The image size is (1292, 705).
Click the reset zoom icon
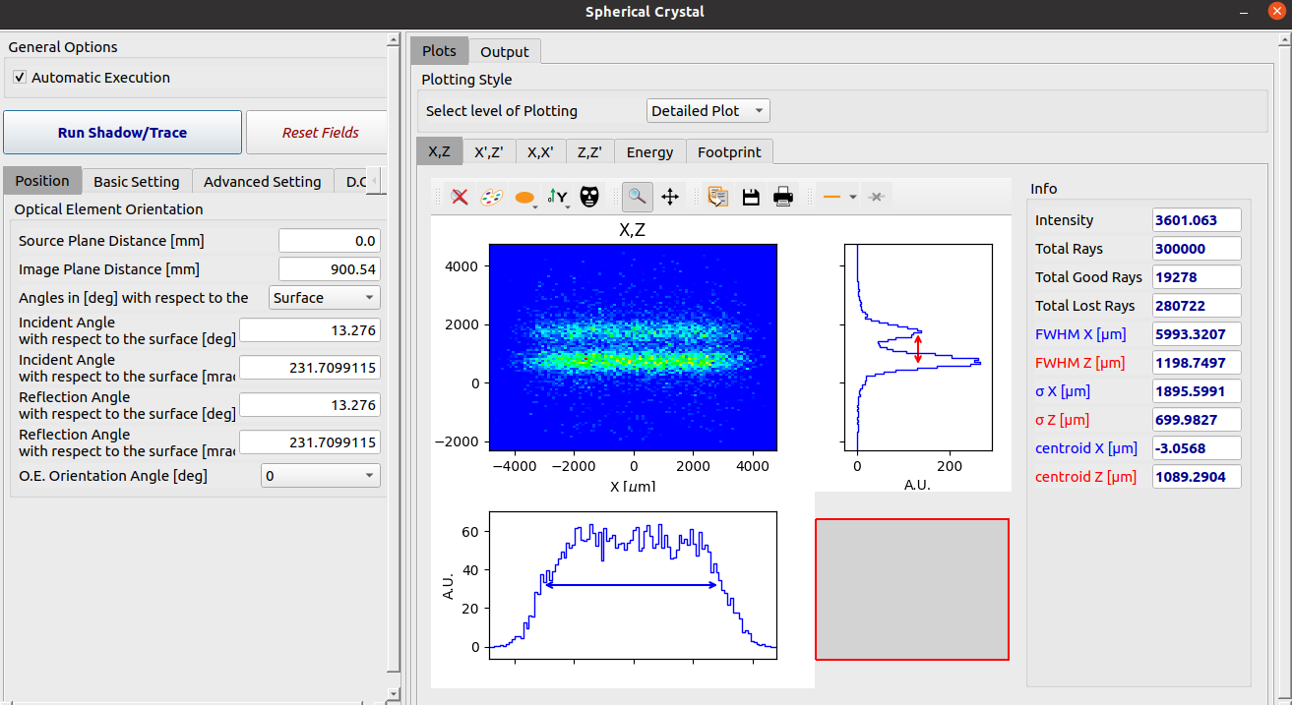tap(459, 197)
